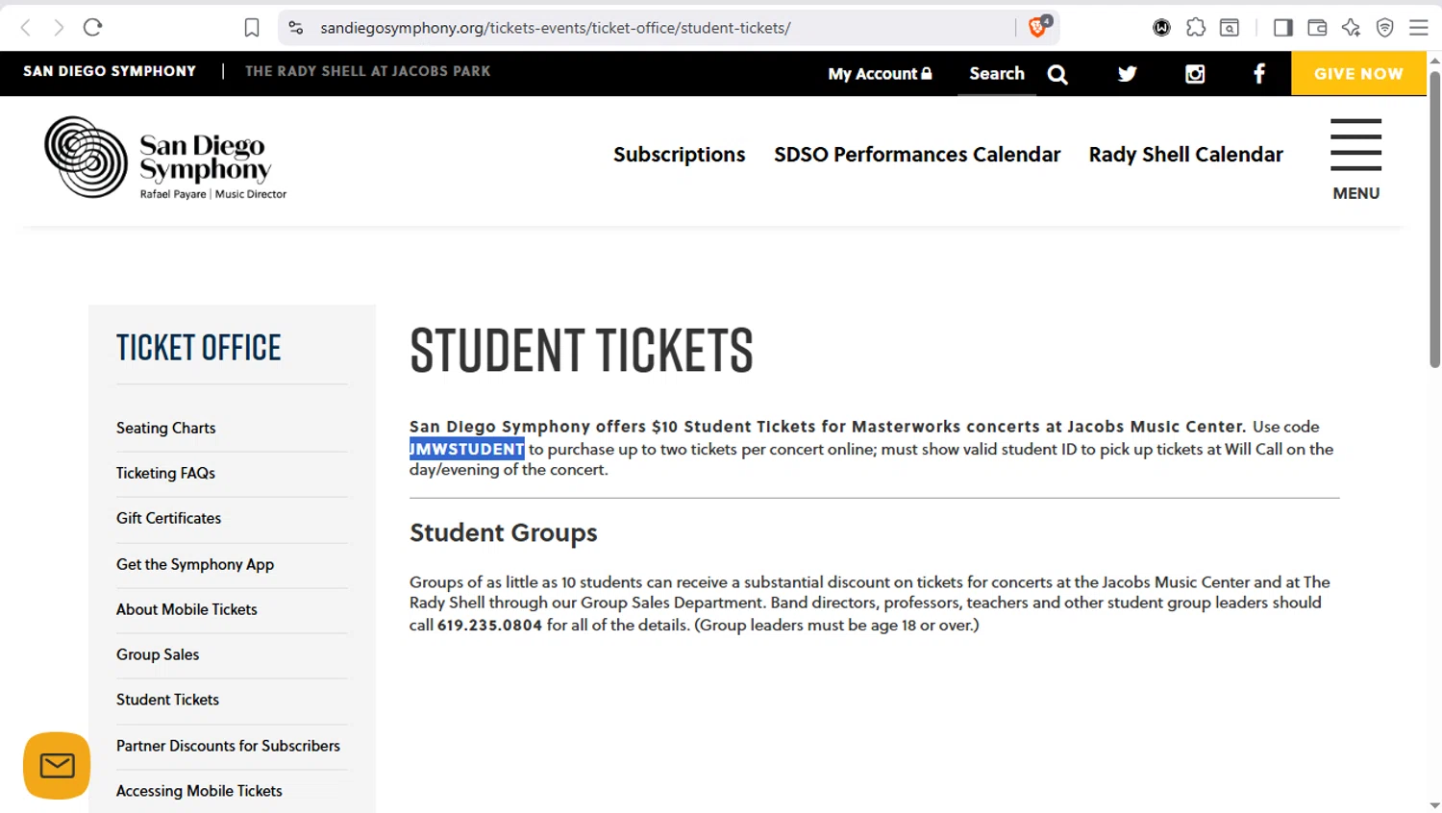The height and width of the screenshot is (813, 1442).
Task: Open Student Tickets sidebar link
Action: [167, 700]
